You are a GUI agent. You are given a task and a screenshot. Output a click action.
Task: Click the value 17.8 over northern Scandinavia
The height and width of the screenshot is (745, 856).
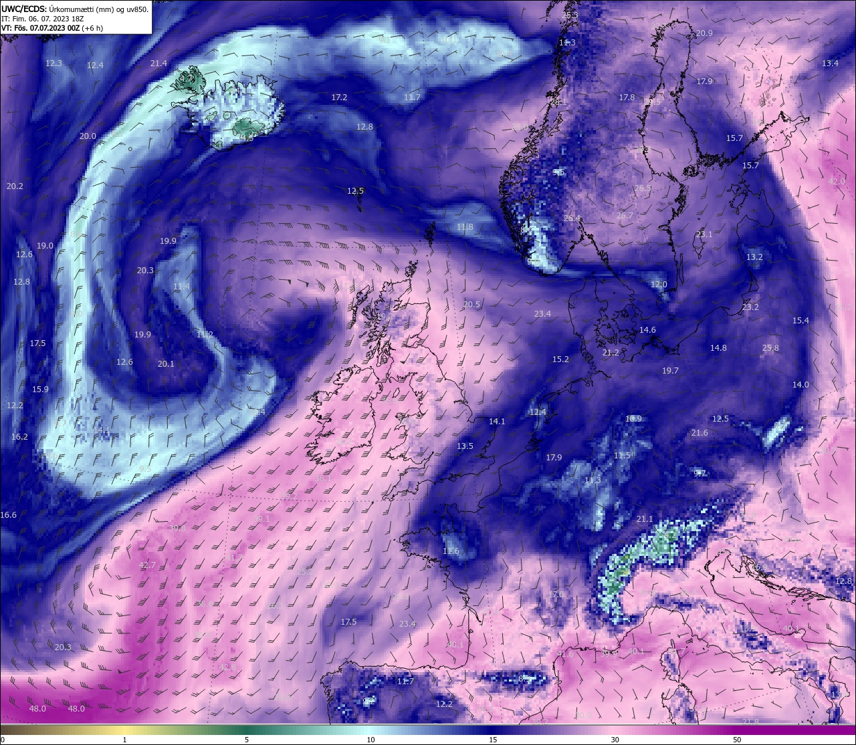coord(627,98)
